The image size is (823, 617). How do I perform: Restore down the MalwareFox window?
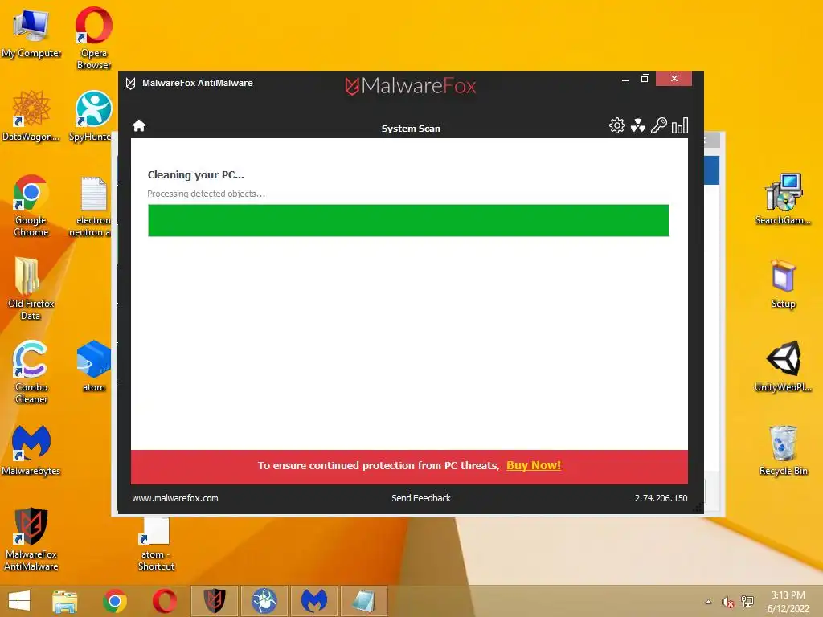(645, 79)
